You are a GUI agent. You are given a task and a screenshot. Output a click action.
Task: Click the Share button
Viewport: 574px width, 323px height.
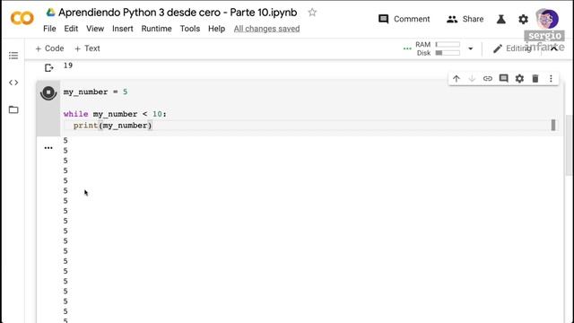(x=465, y=19)
